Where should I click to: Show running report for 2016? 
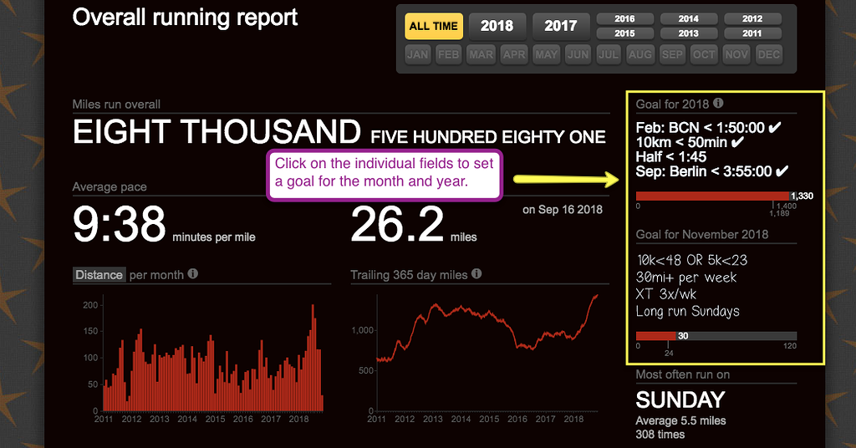click(624, 18)
